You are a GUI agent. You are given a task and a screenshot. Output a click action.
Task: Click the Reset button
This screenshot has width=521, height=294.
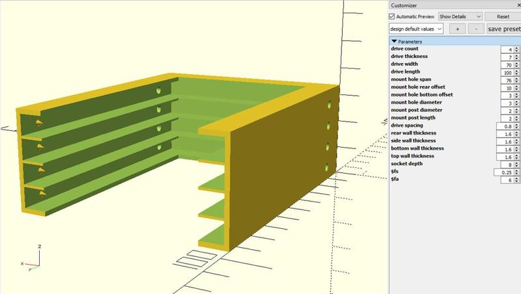[503, 16]
